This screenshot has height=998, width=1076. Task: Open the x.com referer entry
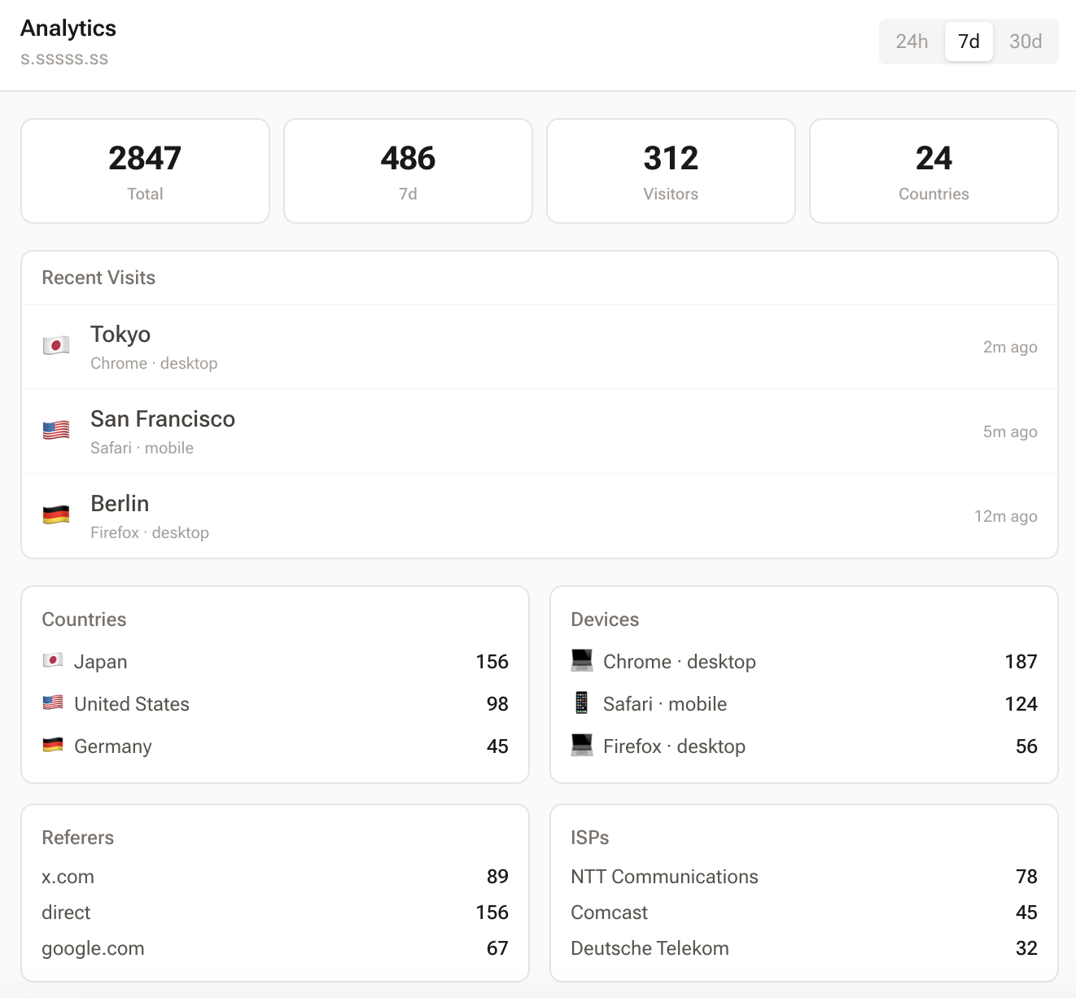click(x=68, y=877)
